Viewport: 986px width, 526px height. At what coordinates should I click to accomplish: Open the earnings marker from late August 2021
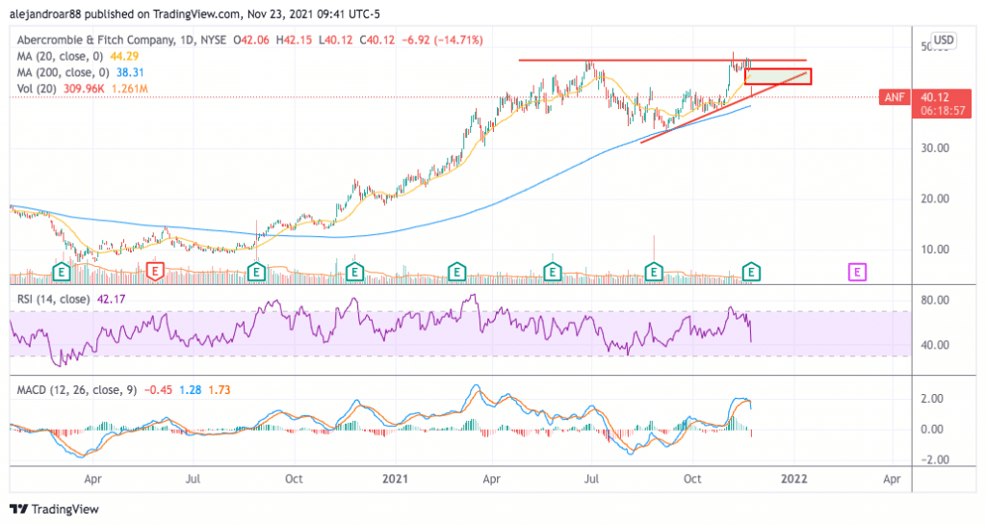click(x=654, y=272)
